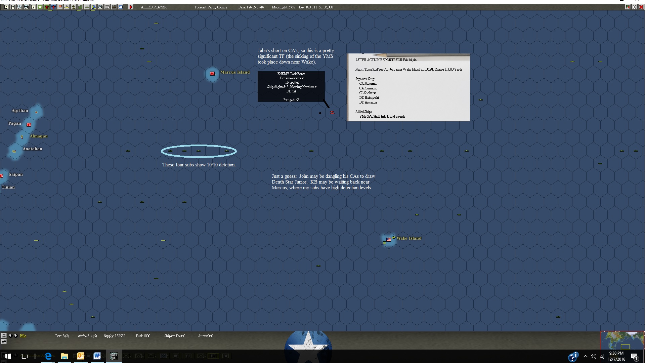Screen dimensions: 645x363
Task: Select the Marcus Island base hex
Action: tap(212, 74)
